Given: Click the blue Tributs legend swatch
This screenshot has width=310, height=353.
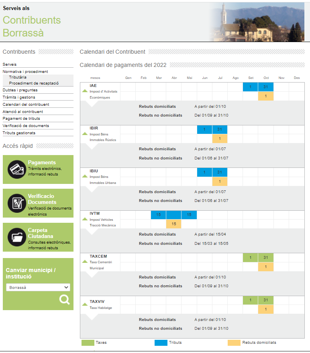Looking at the screenshot, I should point(161,343).
